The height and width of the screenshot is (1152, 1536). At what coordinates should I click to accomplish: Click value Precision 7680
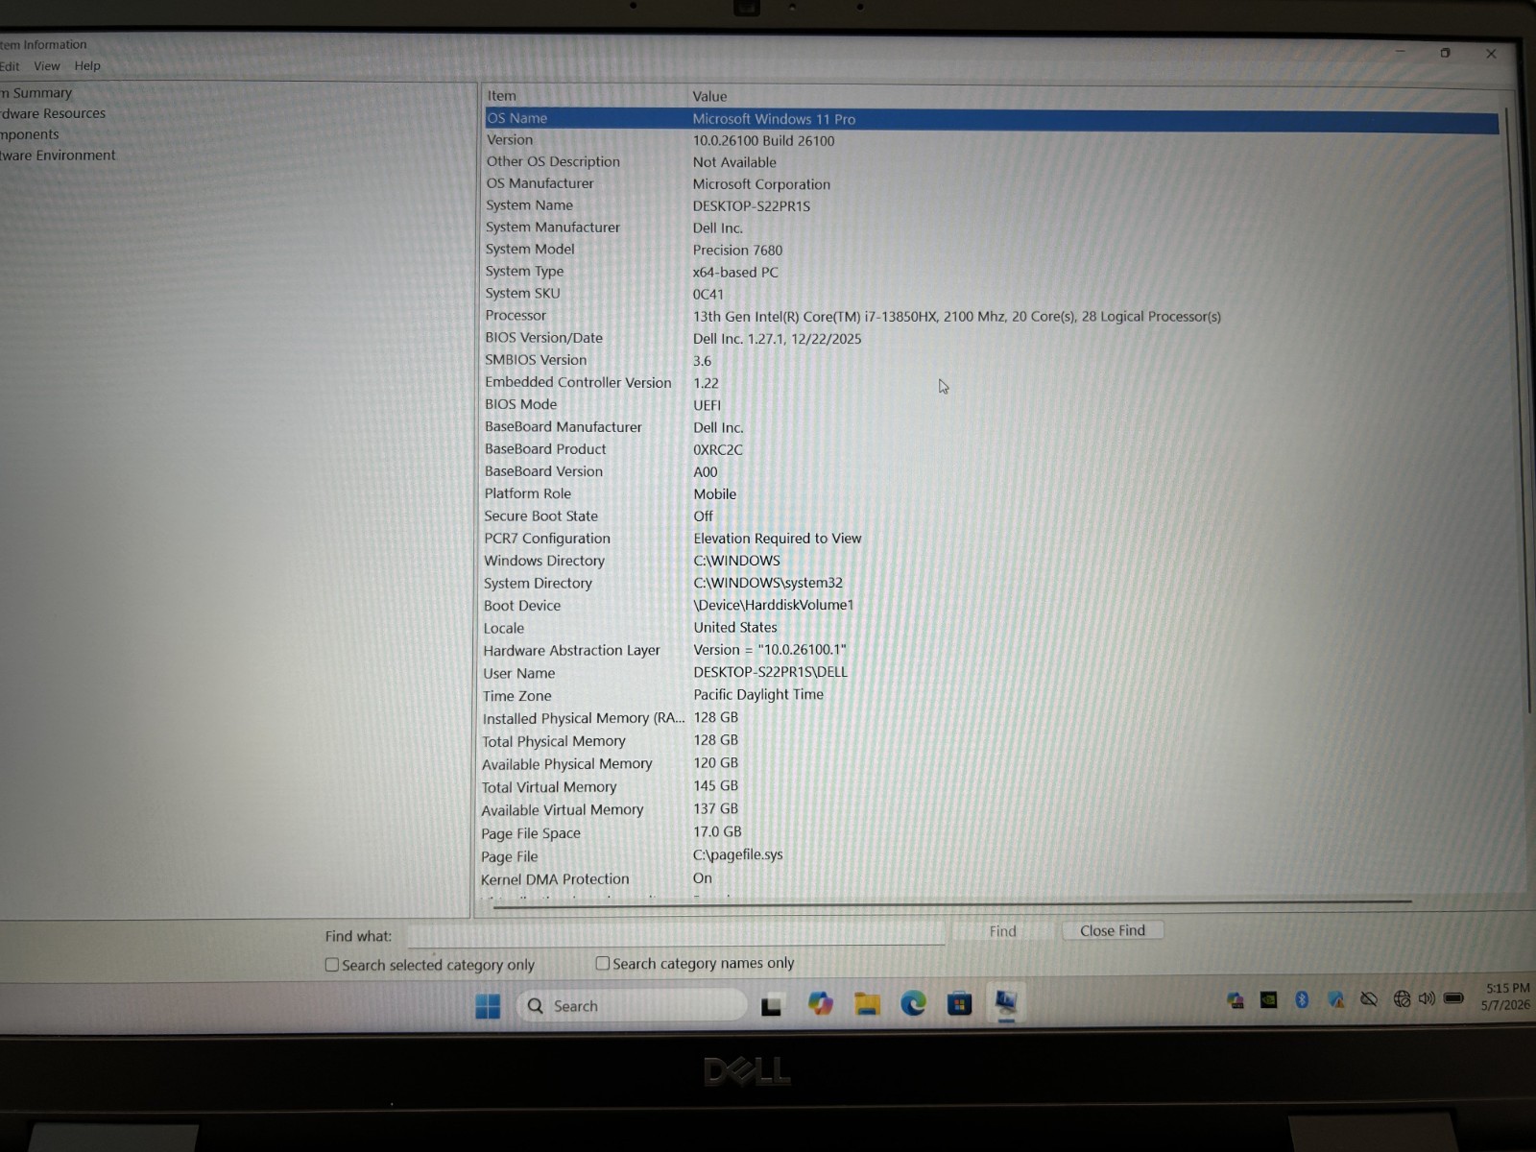tap(737, 250)
